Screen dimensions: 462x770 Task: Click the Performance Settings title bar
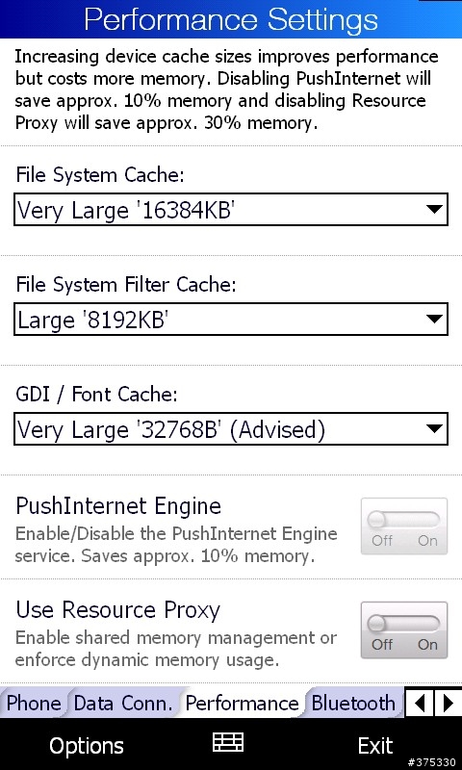coord(231,18)
